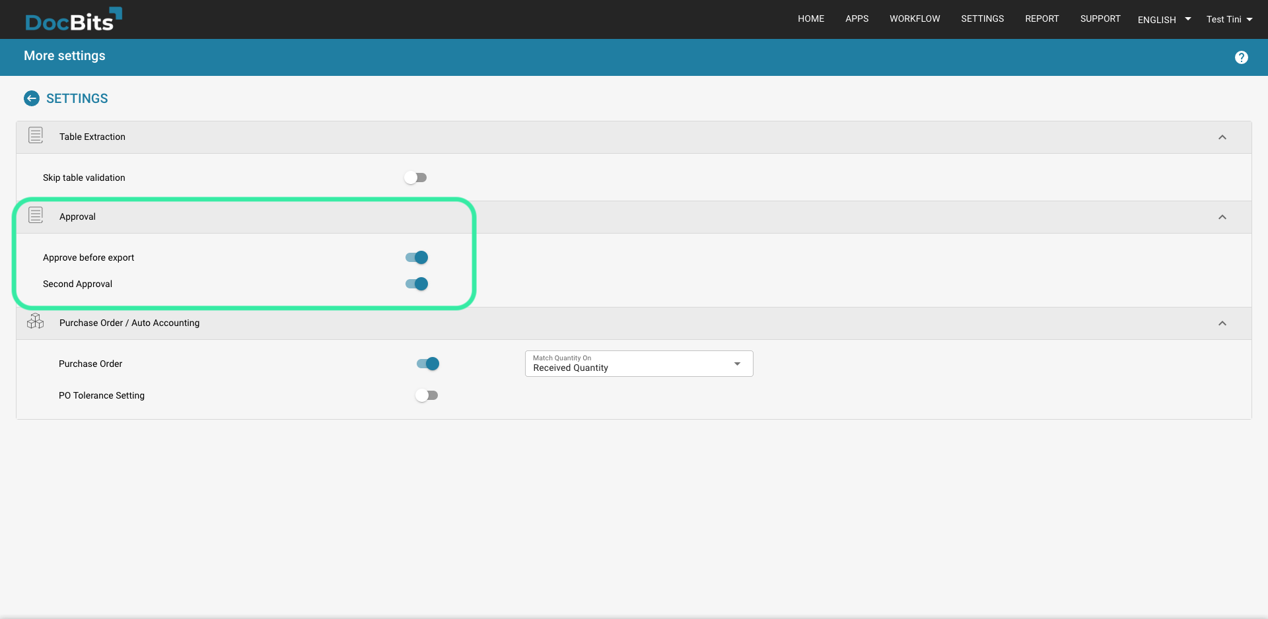Collapse the Table Extraction section
This screenshot has width=1268, height=619.
[1222, 137]
